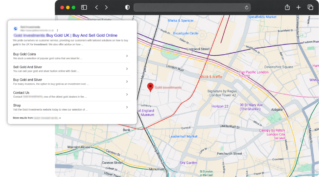Show tab overview icon
Image resolution: width=319 pixels, height=177 pixels.
(x=310, y=7)
